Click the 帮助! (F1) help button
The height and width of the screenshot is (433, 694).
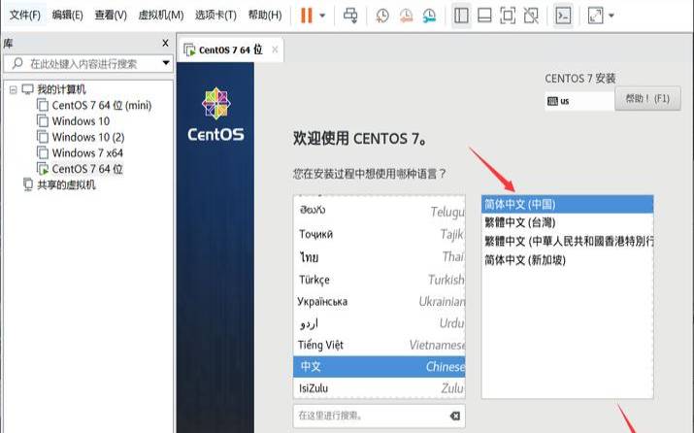point(647,98)
